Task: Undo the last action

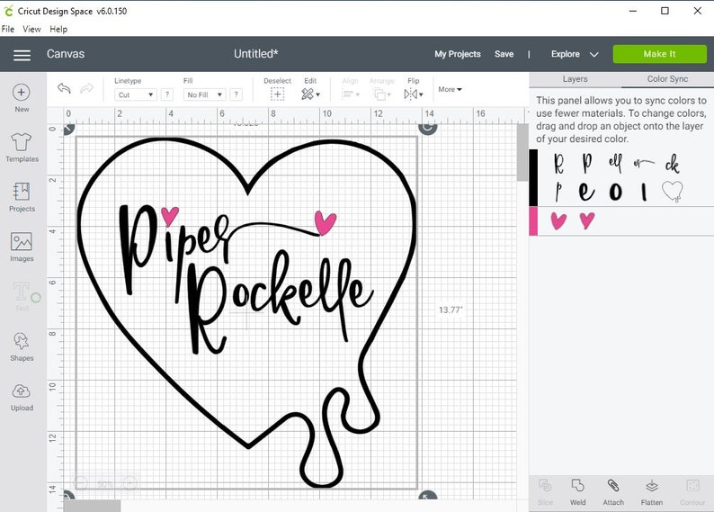Action: click(x=64, y=88)
